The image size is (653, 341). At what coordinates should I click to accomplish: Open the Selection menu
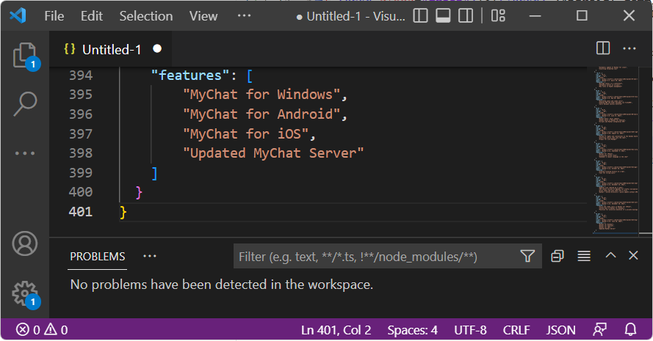(146, 16)
